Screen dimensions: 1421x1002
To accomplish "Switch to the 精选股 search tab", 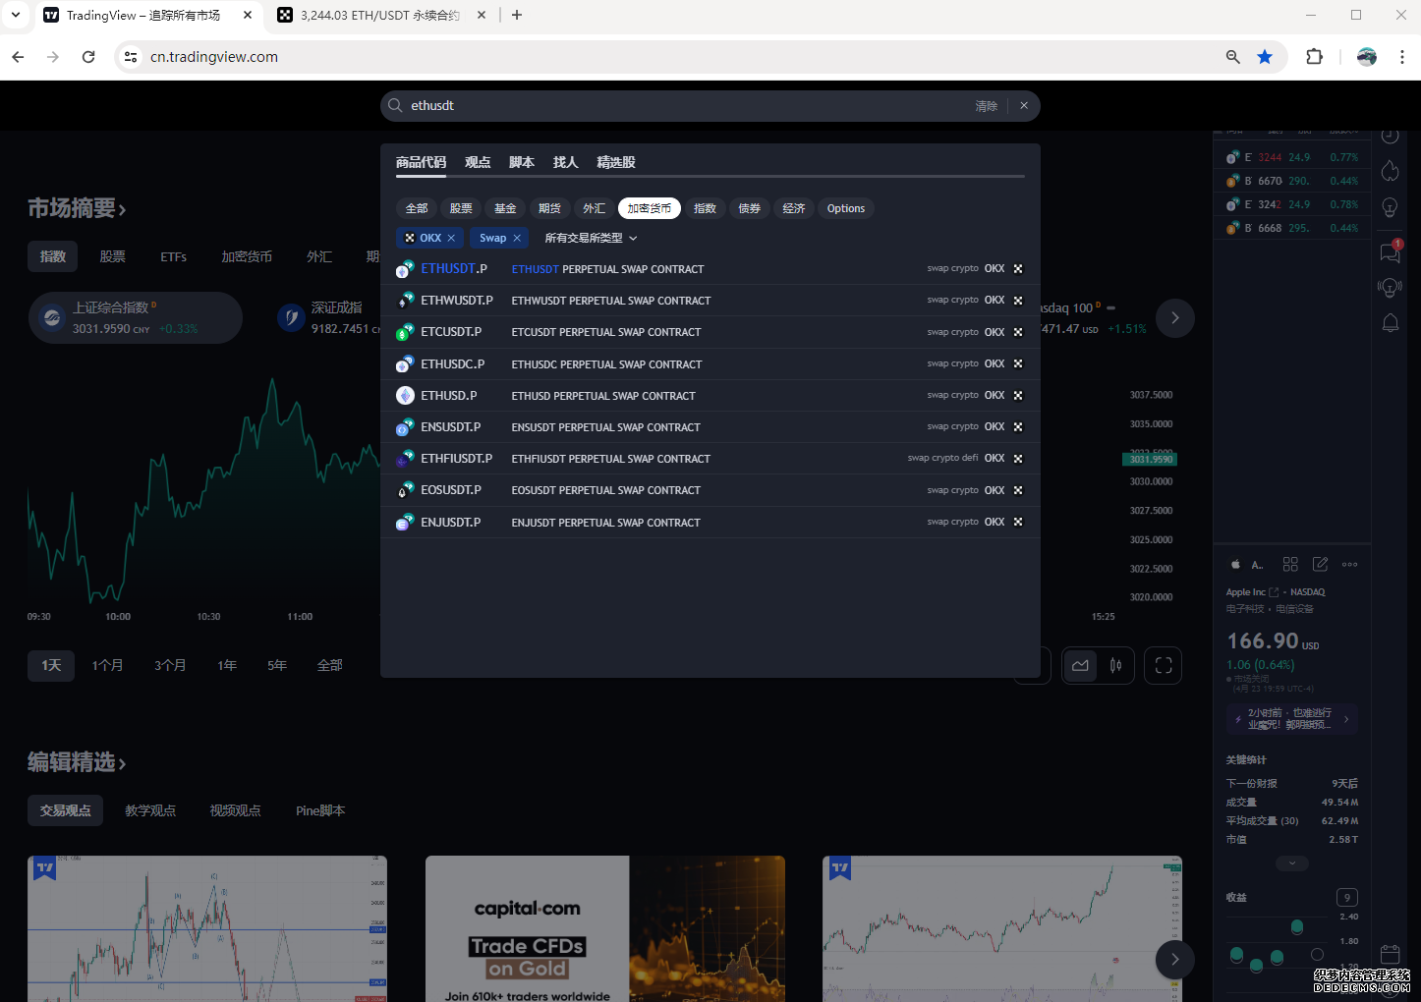I will point(616,162).
